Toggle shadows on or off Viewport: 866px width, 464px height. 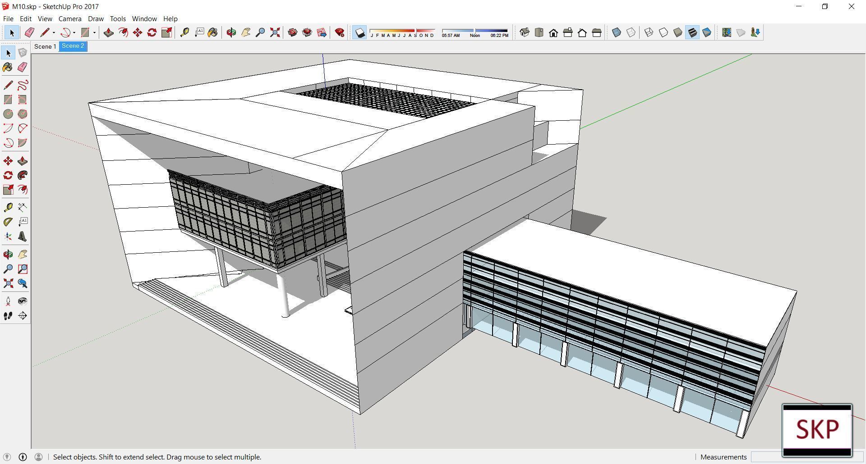pyautogui.click(x=359, y=32)
